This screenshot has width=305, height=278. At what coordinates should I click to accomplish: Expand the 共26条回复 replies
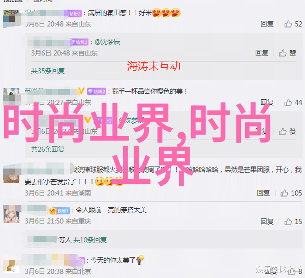coord(48,149)
